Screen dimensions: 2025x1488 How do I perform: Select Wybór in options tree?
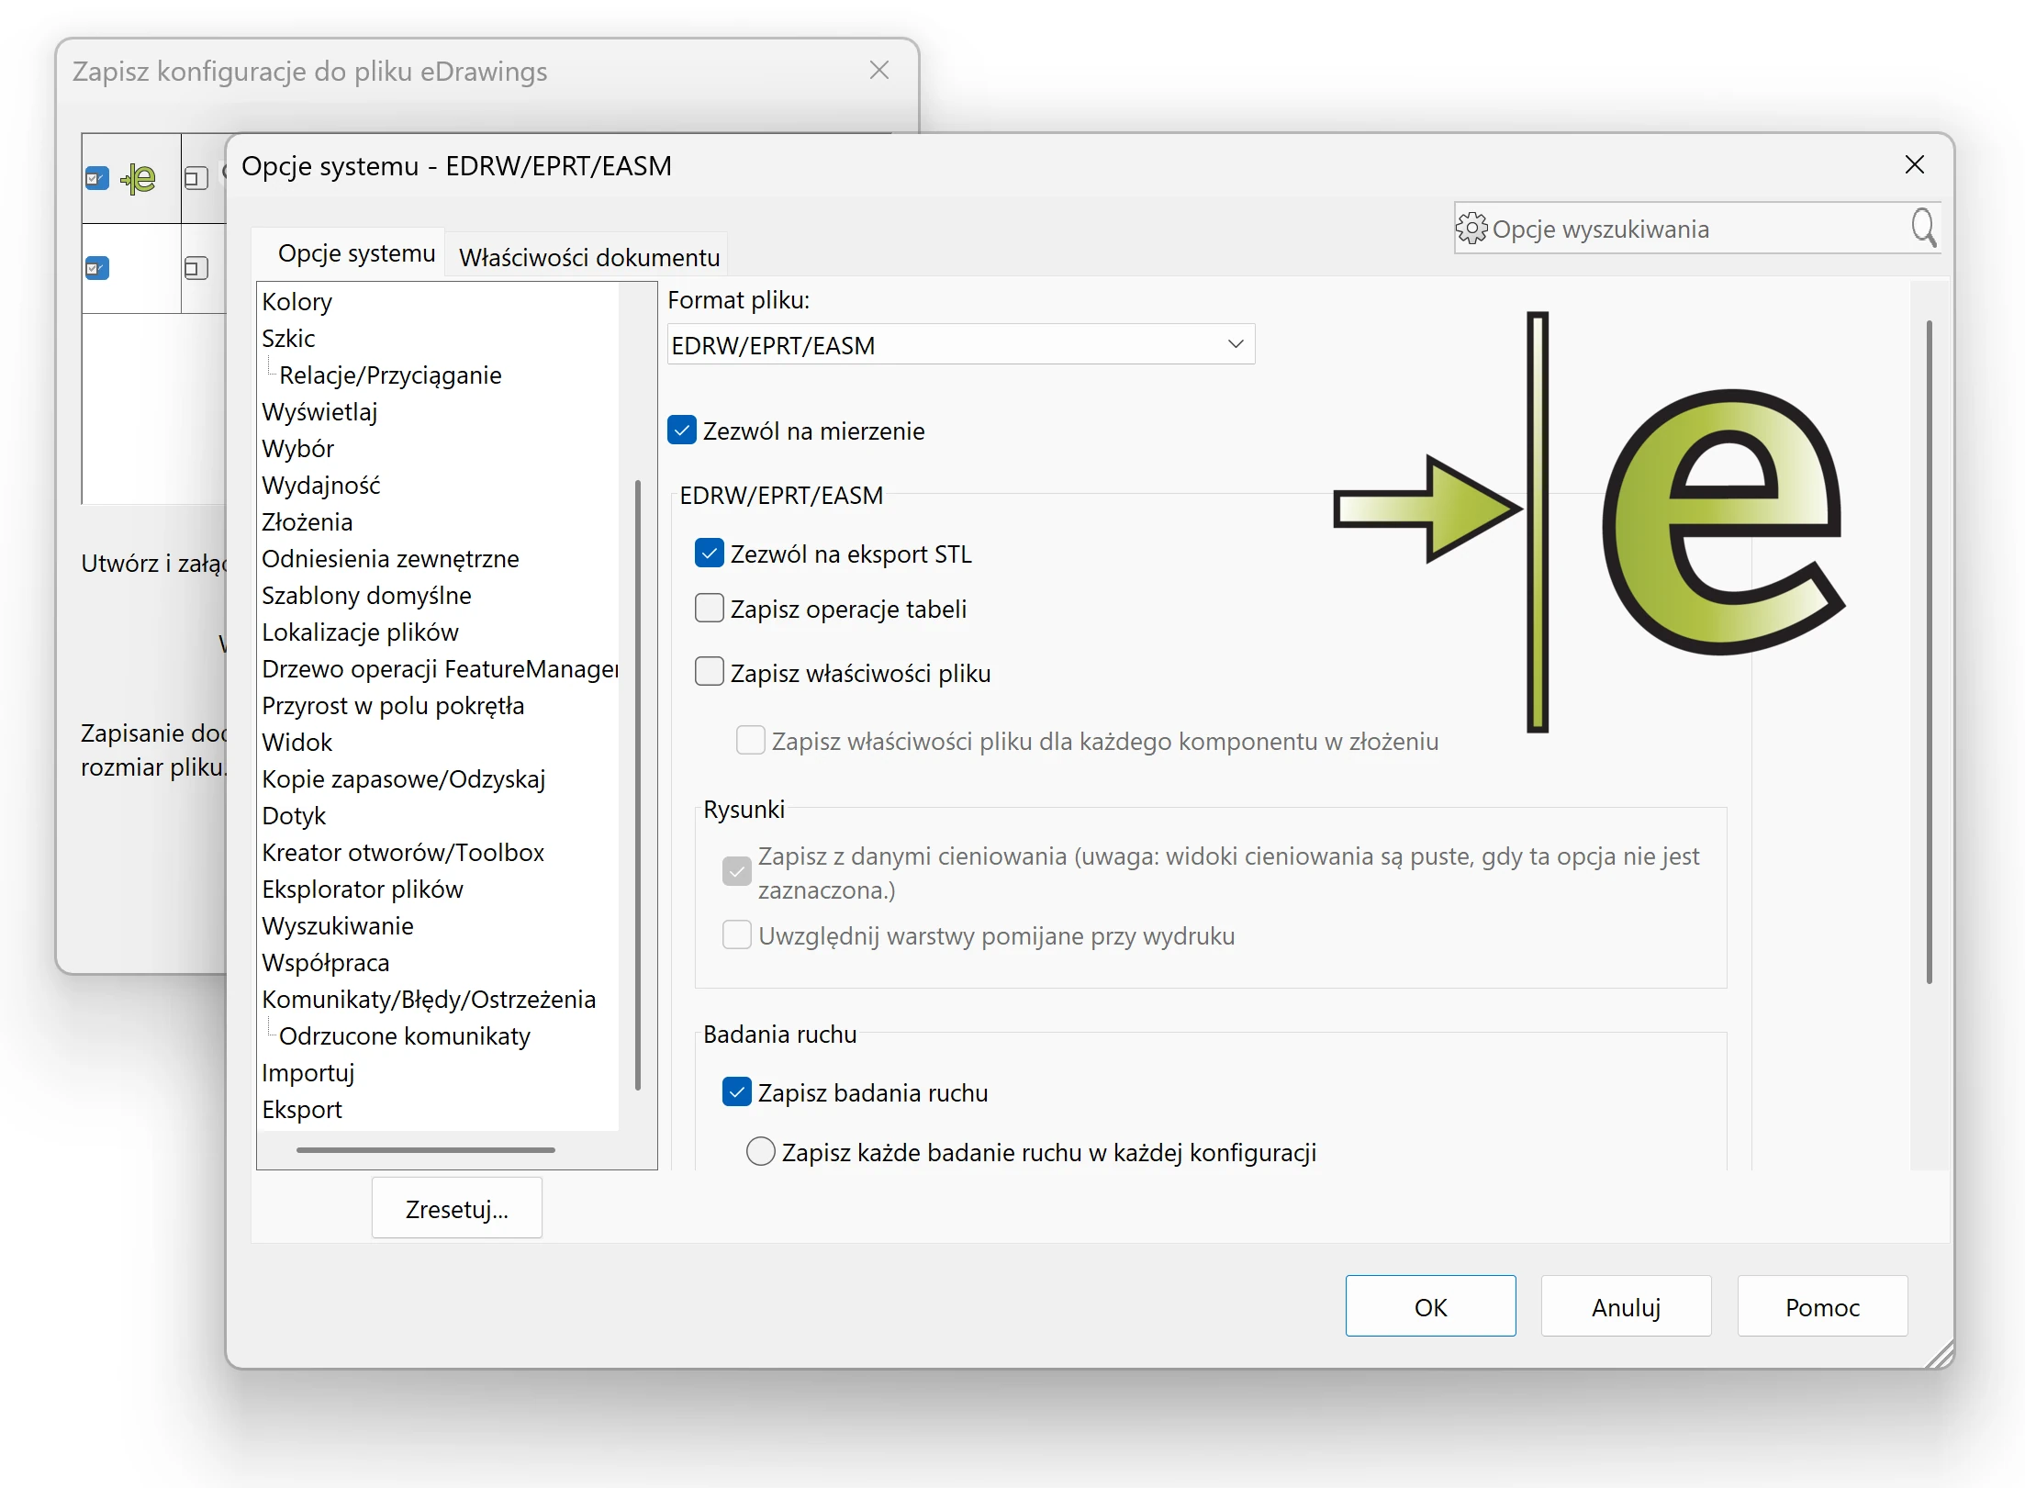point(297,449)
